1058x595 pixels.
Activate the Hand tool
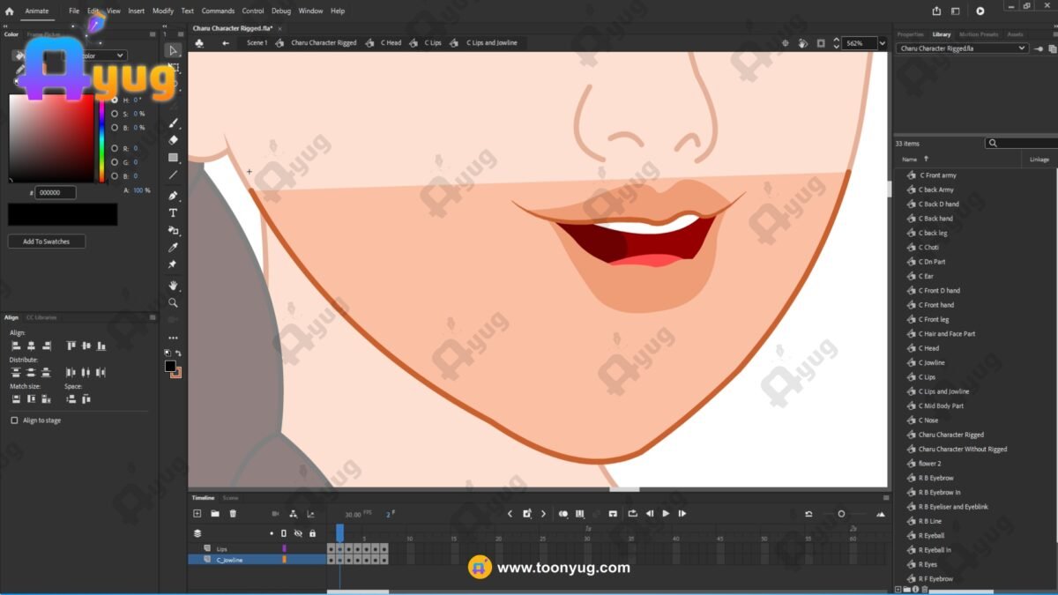173,285
